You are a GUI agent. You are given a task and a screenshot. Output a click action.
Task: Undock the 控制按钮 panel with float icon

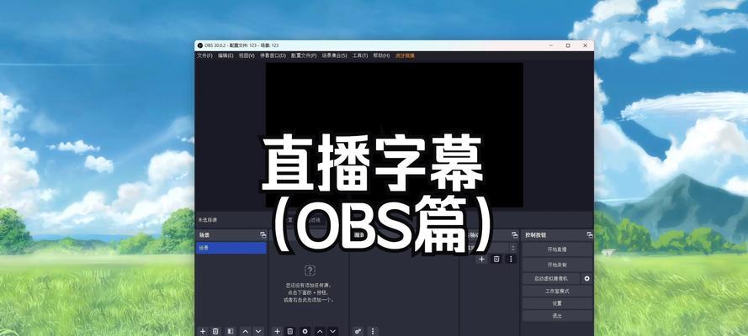(590, 235)
